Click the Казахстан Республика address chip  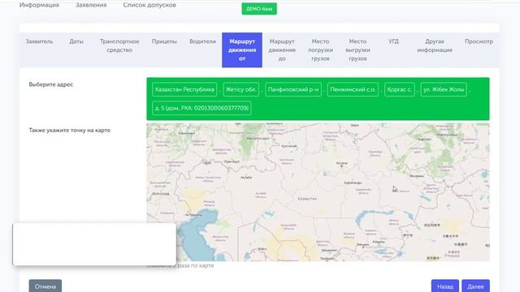184,89
